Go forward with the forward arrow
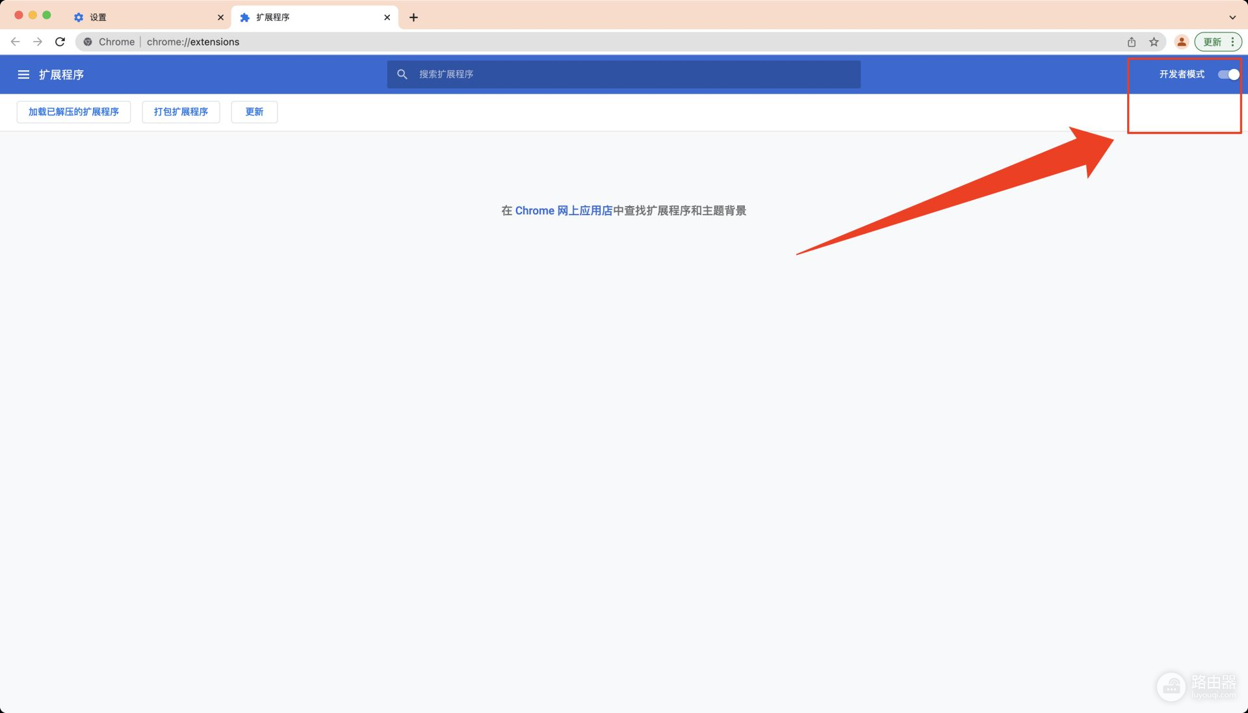The height and width of the screenshot is (713, 1248). (38, 42)
